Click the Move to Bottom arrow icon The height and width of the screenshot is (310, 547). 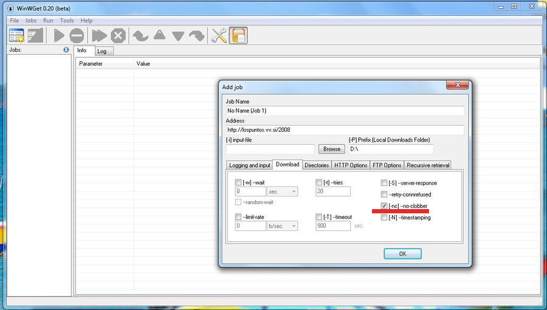(x=197, y=36)
